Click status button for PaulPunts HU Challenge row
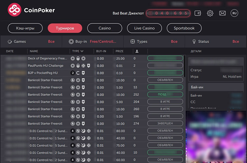This screenshot has width=247, height=163. pos(165,66)
